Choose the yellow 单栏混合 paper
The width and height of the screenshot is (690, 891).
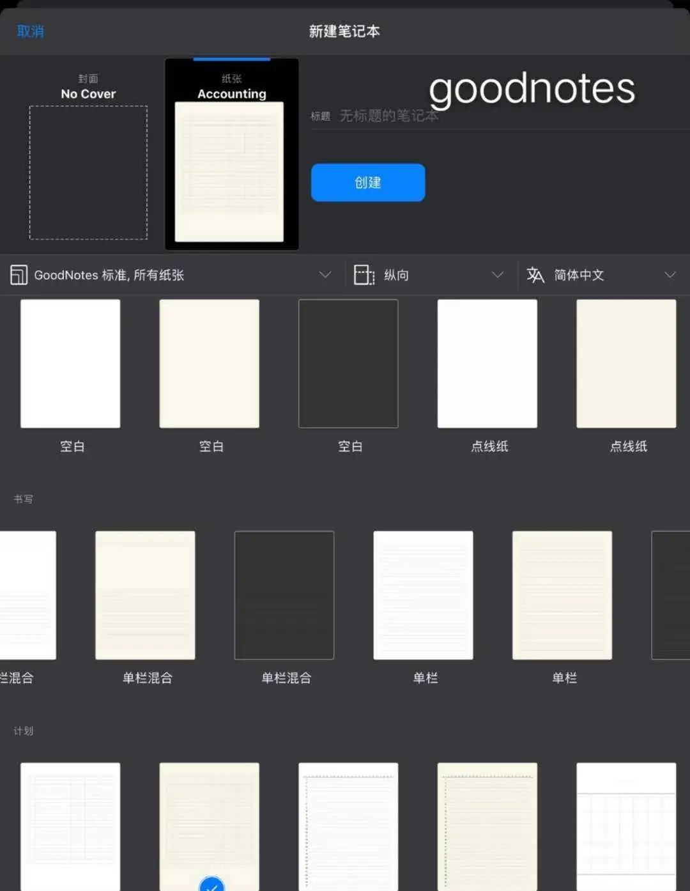click(145, 595)
